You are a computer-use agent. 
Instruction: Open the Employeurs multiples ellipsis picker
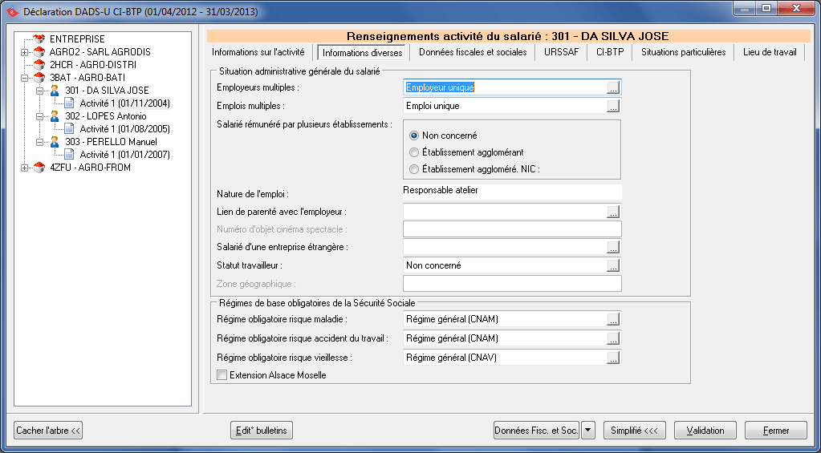click(614, 87)
